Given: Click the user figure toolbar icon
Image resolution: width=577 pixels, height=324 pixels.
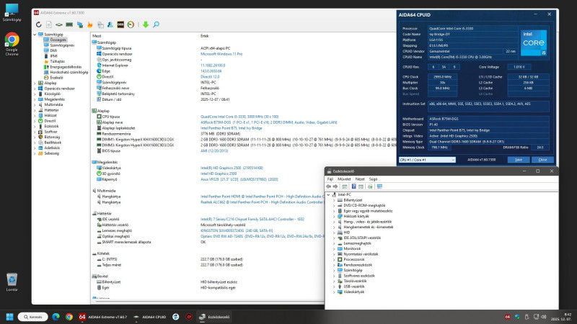Looking at the screenshot, I should coord(110,24).
